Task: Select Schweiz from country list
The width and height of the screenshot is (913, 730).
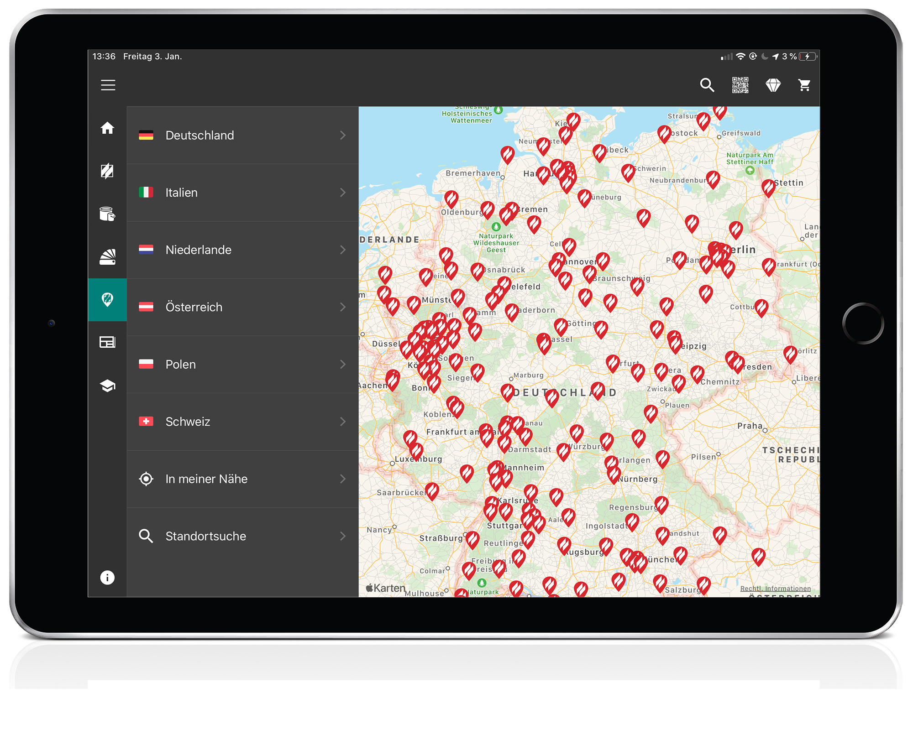Action: pyautogui.click(x=242, y=422)
